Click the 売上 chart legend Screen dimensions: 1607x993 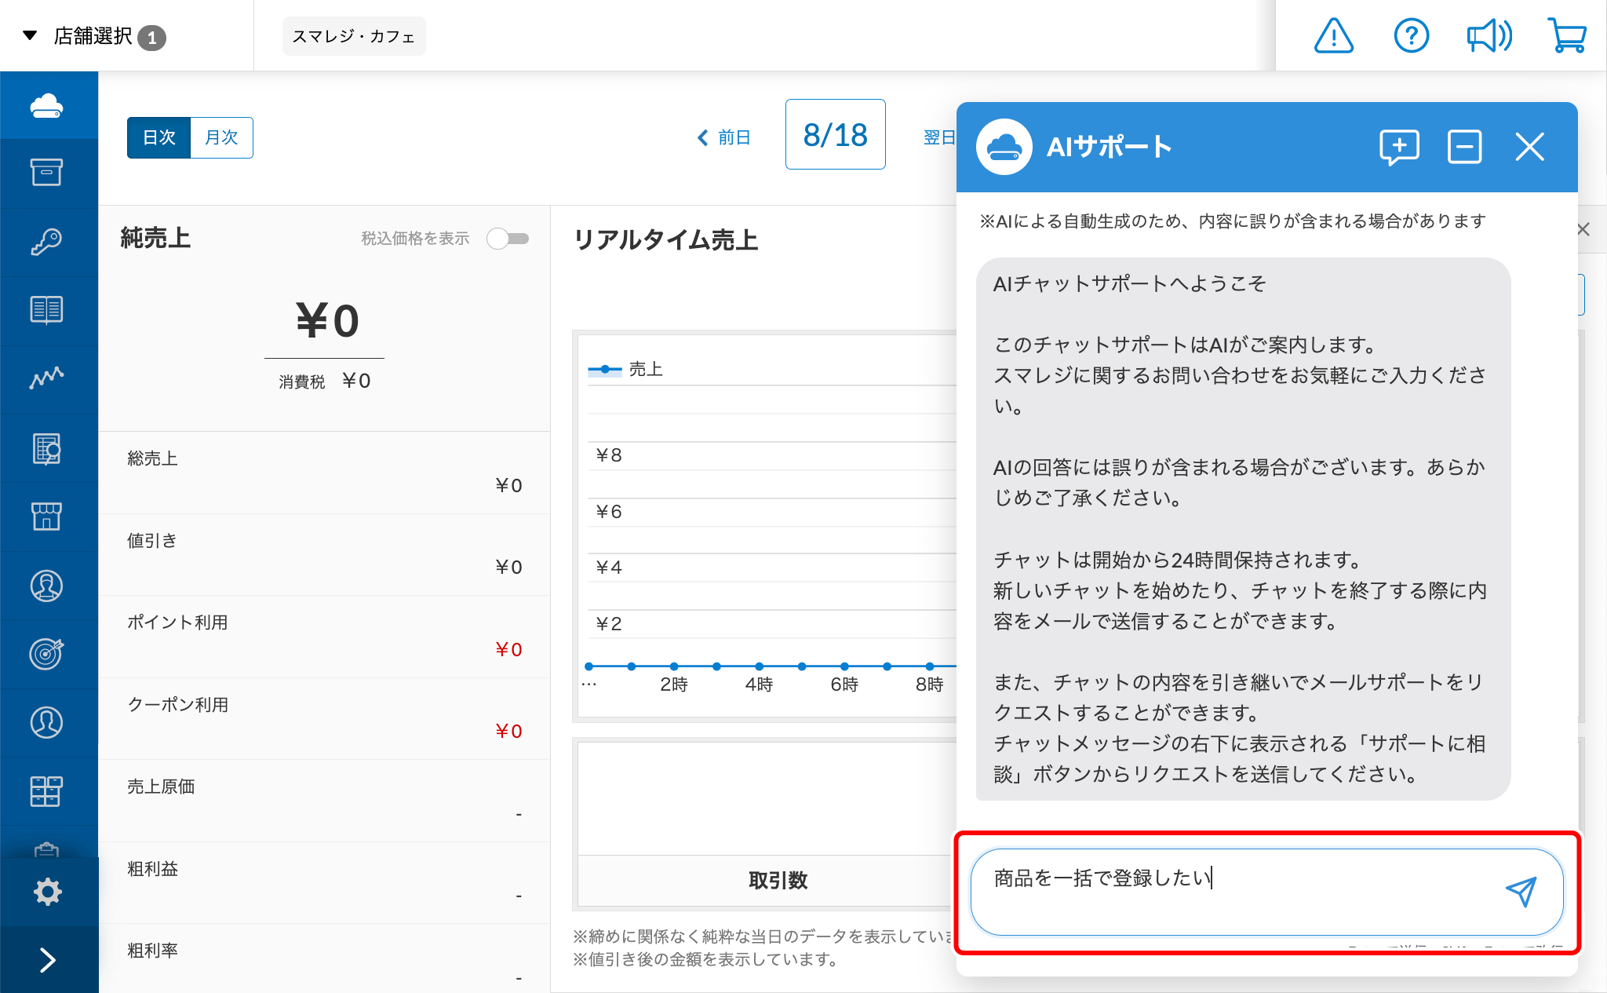(625, 369)
